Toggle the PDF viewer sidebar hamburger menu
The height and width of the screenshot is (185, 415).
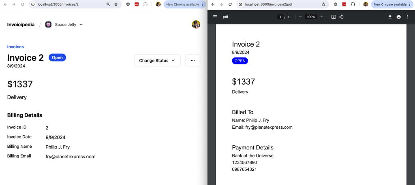(x=215, y=17)
